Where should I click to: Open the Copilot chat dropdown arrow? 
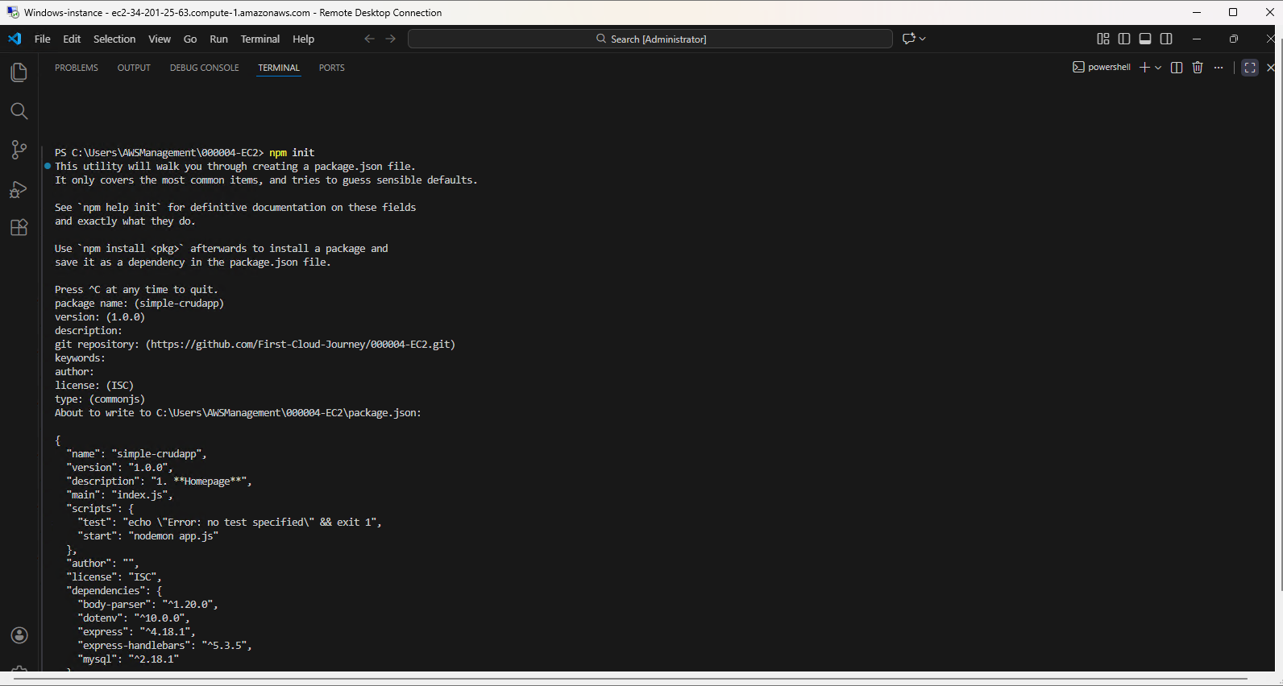coord(923,39)
